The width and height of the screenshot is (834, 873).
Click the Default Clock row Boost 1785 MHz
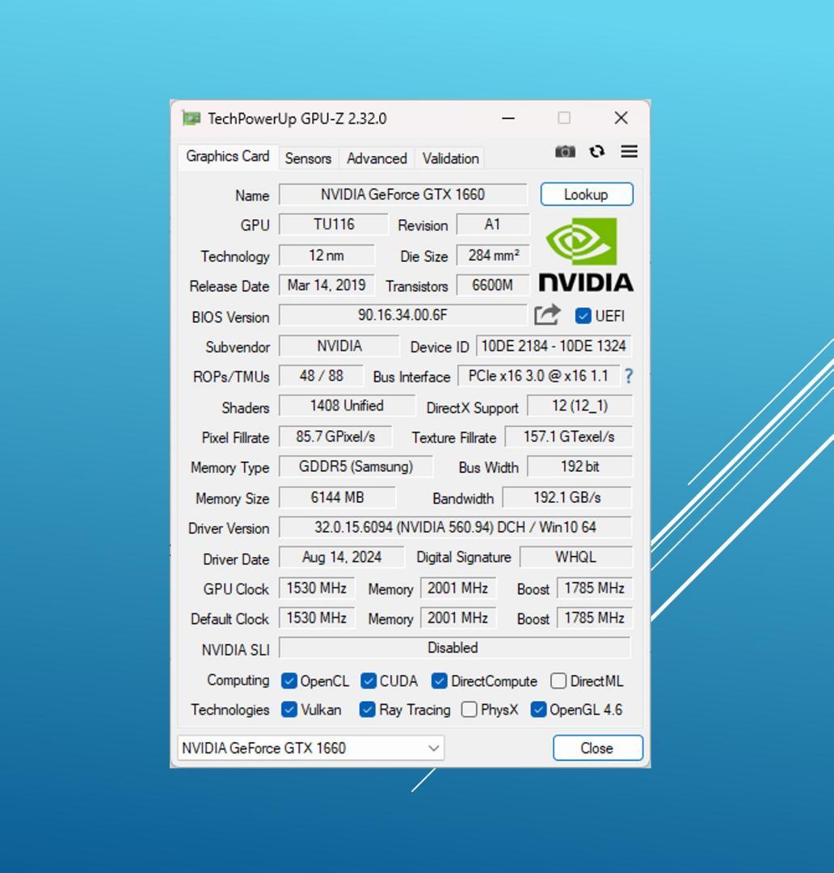594,618
